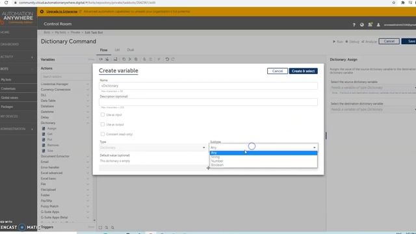Screen dimensions: 416x234
Task: Open the user profile icon
Action: click(378, 25)
